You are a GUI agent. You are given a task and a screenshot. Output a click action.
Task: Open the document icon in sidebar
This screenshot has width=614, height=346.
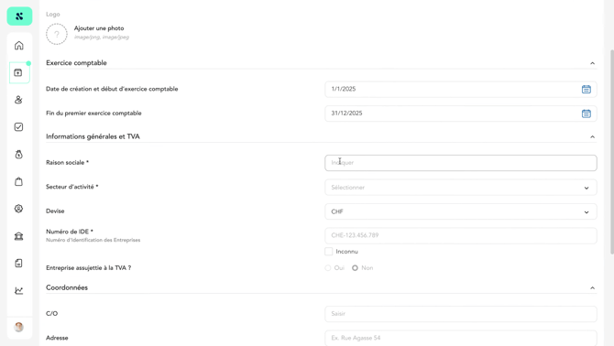[19, 263]
